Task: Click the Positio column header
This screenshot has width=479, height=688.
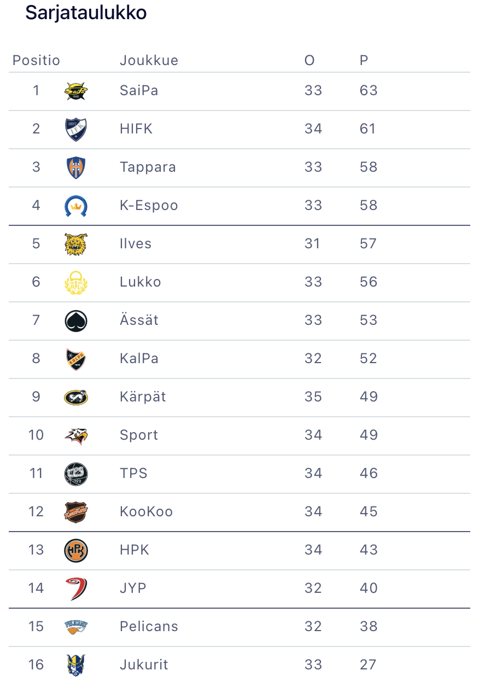Action: click(36, 60)
